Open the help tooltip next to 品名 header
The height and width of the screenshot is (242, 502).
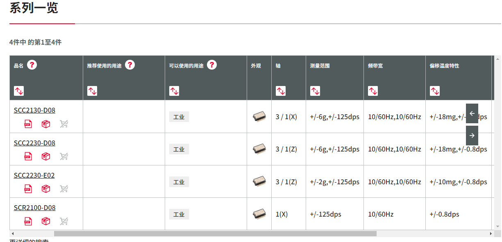point(32,65)
